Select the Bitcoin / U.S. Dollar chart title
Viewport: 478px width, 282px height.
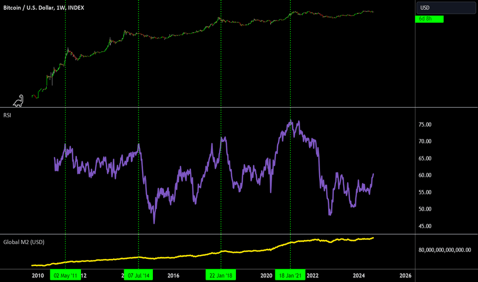click(44, 8)
